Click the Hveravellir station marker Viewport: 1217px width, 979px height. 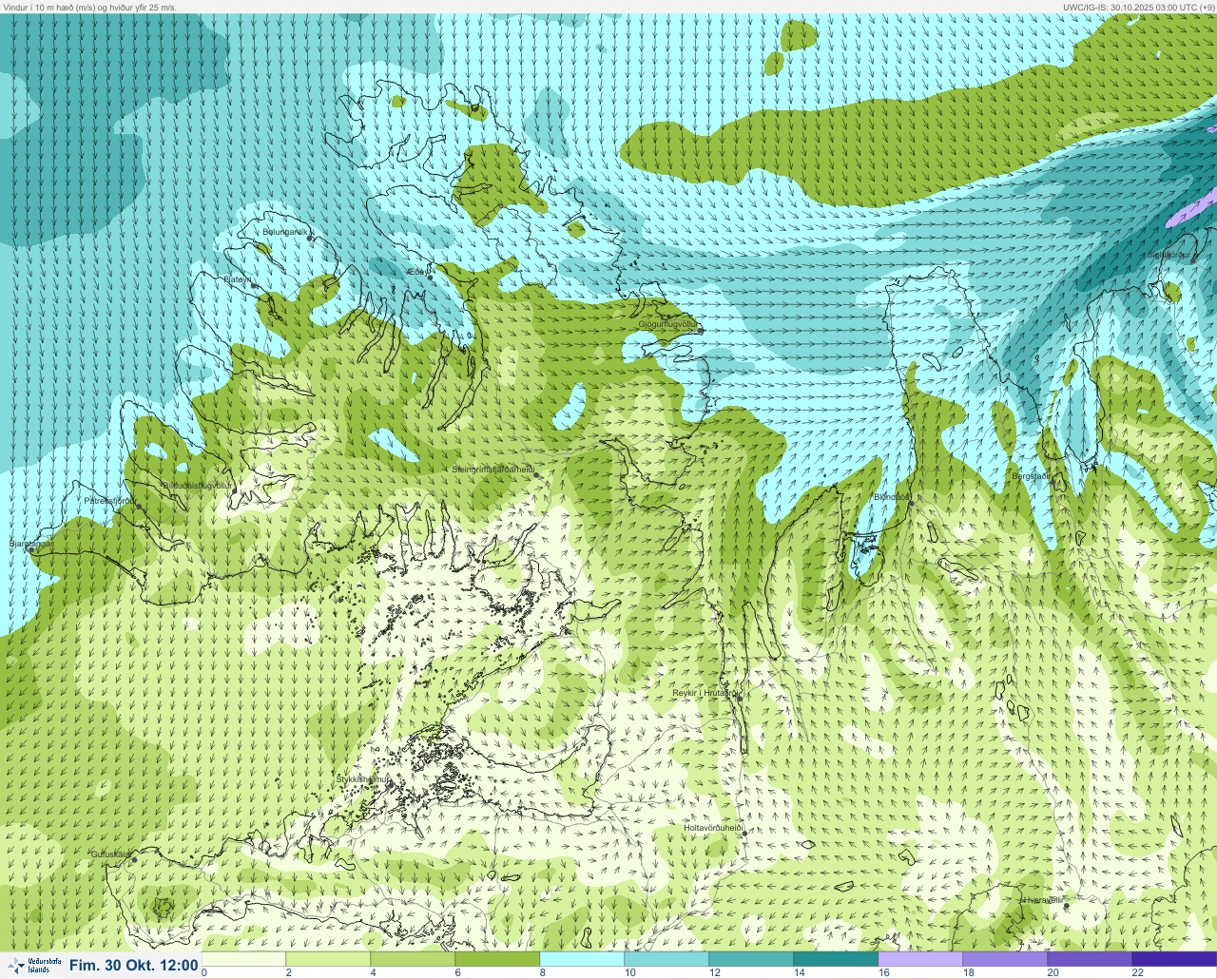(1067, 906)
